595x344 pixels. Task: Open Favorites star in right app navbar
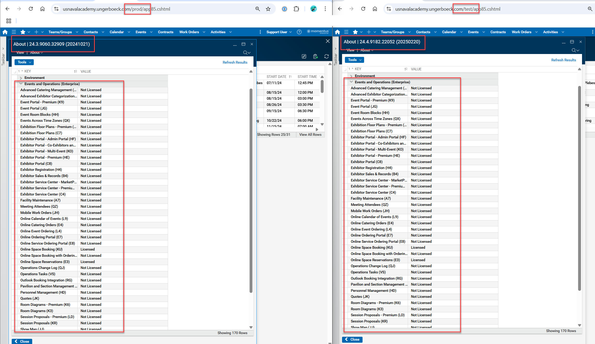tap(355, 32)
